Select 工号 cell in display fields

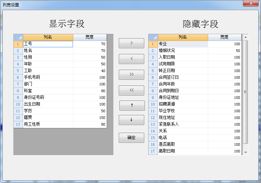48,44
